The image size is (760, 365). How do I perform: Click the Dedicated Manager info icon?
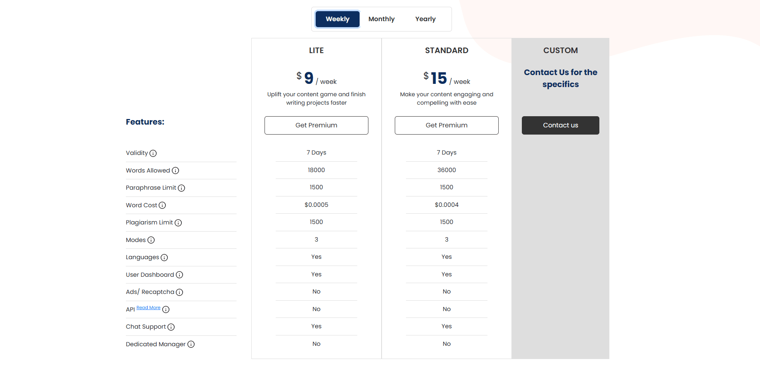[x=191, y=344]
